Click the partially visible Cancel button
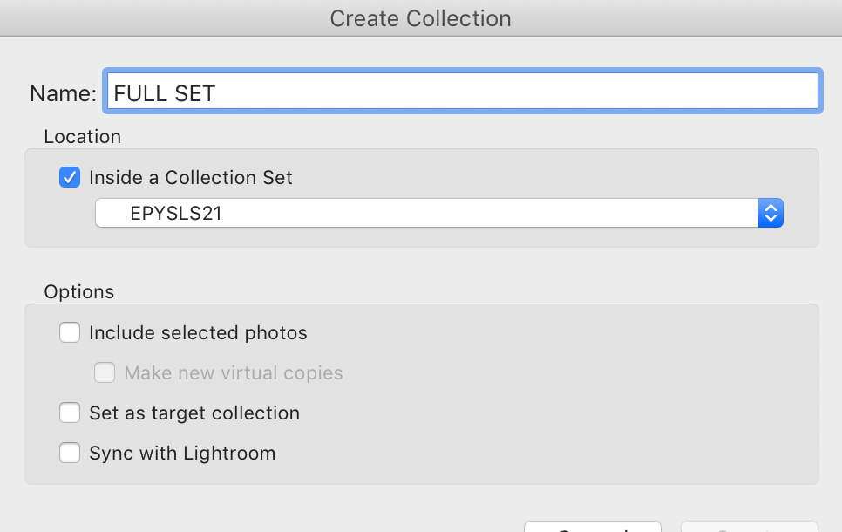The image size is (842, 532). (x=593, y=526)
